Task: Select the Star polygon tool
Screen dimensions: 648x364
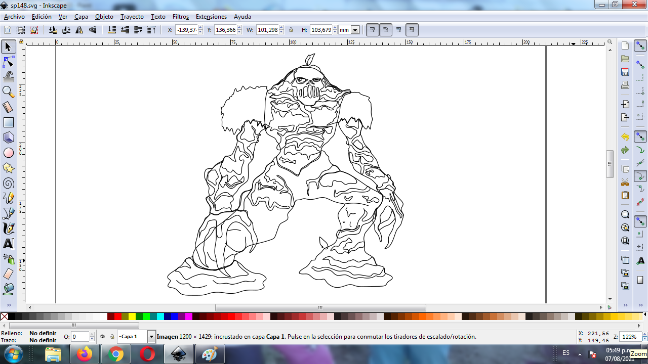Action: coord(8,168)
